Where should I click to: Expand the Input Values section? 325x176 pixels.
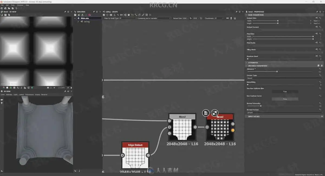[284, 116]
